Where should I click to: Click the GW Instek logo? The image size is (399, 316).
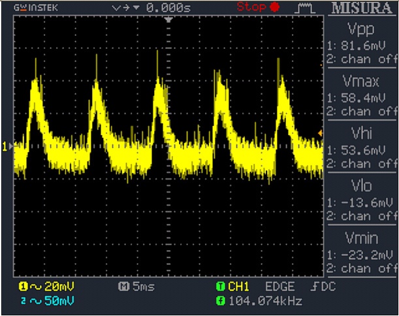coord(36,8)
